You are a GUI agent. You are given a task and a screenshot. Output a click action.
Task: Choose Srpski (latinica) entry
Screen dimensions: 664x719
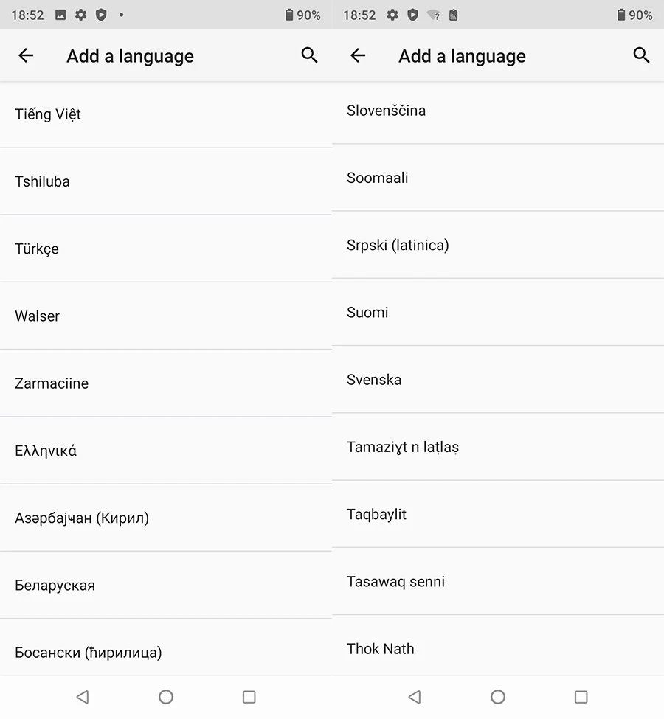[398, 245]
